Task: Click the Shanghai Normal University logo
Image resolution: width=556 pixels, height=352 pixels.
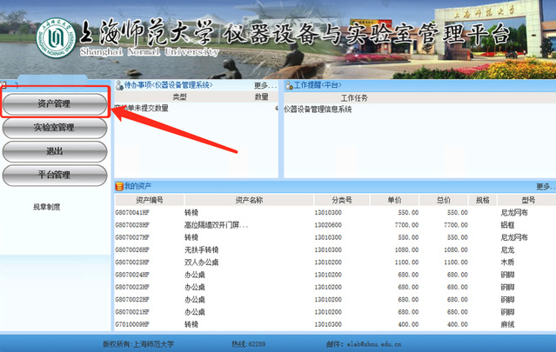Action: (52, 37)
